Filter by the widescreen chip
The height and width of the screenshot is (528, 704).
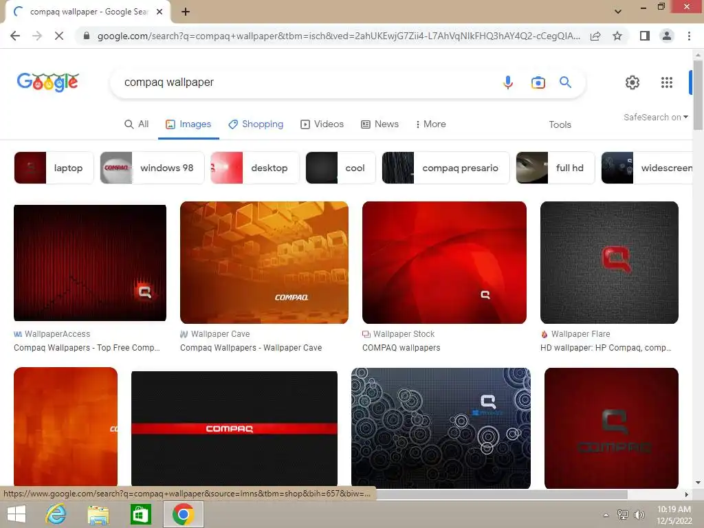point(647,168)
